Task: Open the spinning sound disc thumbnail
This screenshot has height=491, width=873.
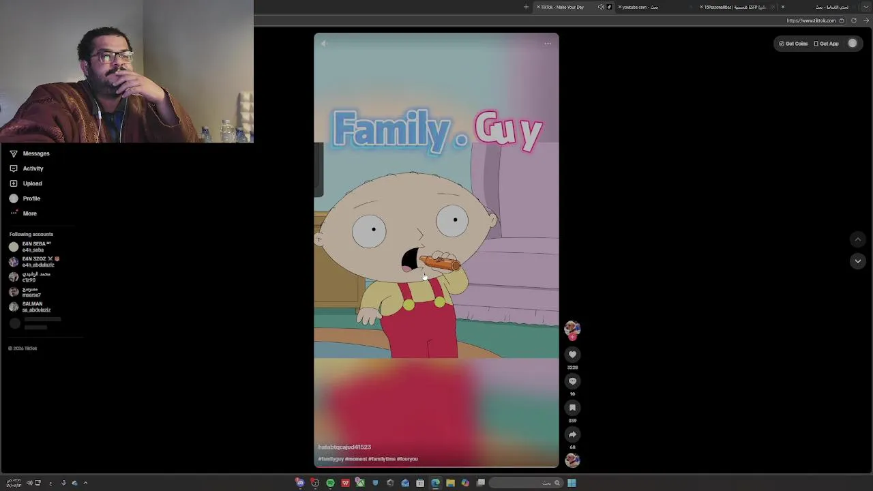Action: click(572, 460)
